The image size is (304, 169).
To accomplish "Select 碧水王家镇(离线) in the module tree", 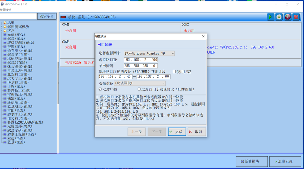I will [22, 134].
